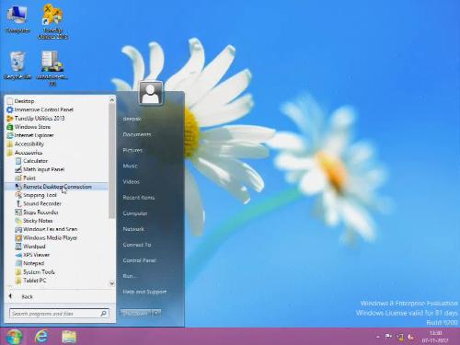
Task: Click the Sticky Notes icon
Action: [18, 221]
